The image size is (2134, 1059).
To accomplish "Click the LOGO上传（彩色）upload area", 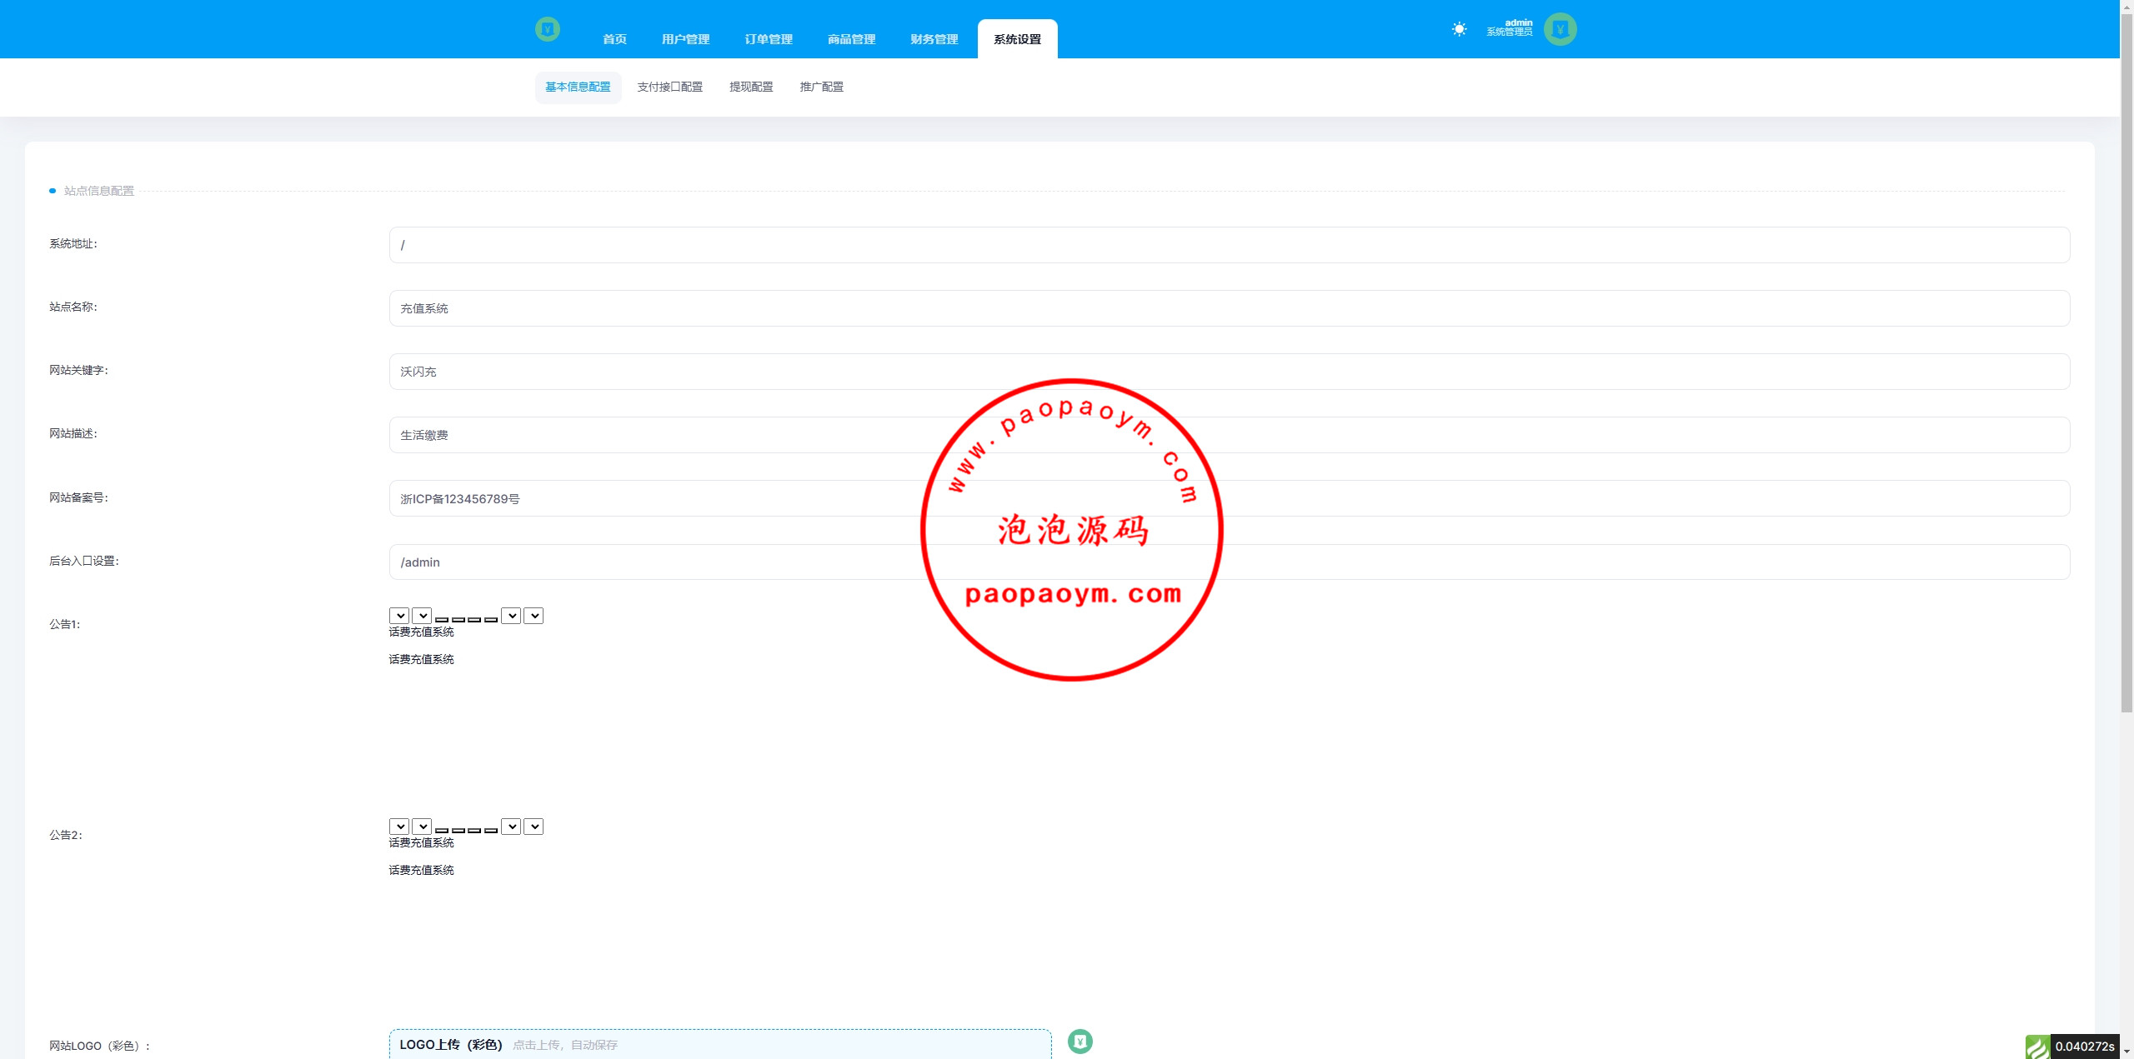I will (719, 1044).
